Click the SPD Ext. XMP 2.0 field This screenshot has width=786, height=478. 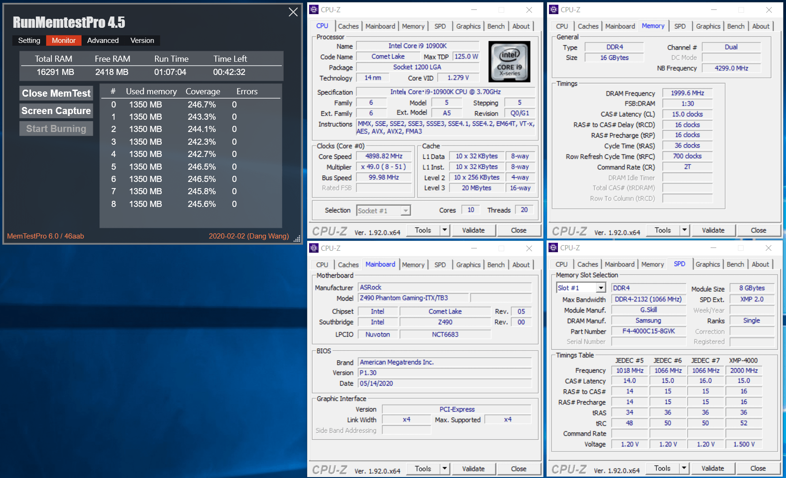pyautogui.click(x=752, y=299)
